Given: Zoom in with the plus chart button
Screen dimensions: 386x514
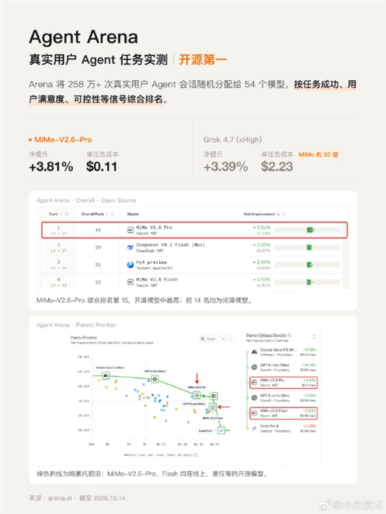Looking at the screenshot, I should pyautogui.click(x=223, y=339).
